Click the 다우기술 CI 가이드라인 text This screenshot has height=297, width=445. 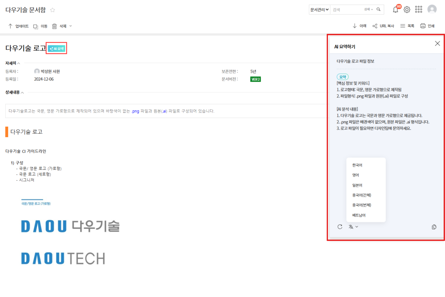(x=26, y=151)
